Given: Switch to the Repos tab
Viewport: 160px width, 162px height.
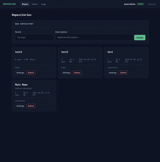Looking at the screenshot, I should [x=25, y=4].
